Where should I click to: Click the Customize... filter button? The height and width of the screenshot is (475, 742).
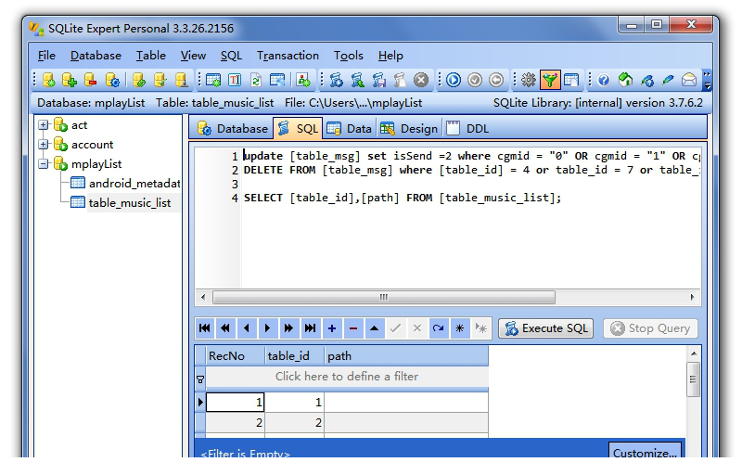[645, 452]
